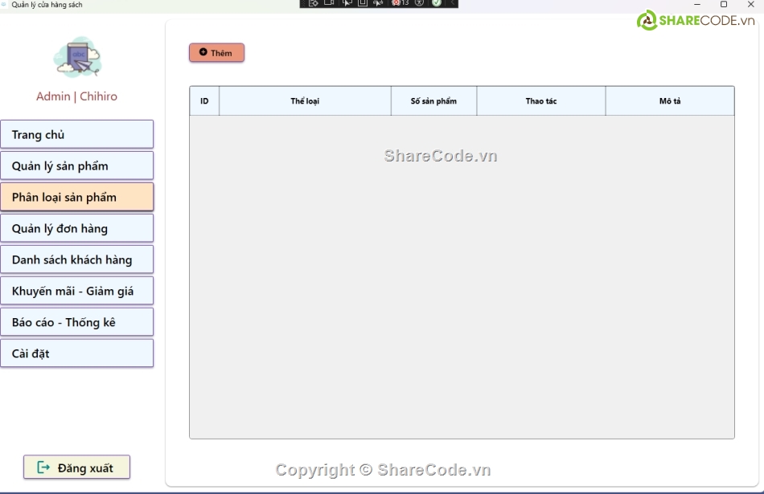The width and height of the screenshot is (764, 494).
Task: Open the binding failures counter showing 13
Action: click(400, 3)
